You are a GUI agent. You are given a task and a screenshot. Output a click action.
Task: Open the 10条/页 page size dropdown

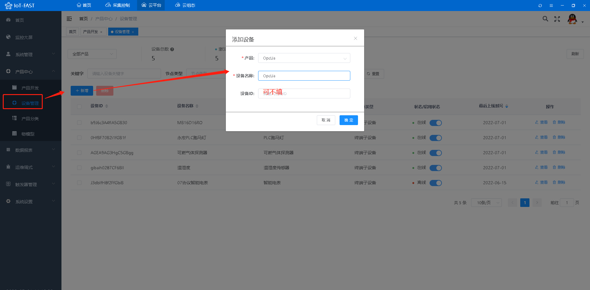[x=486, y=203]
